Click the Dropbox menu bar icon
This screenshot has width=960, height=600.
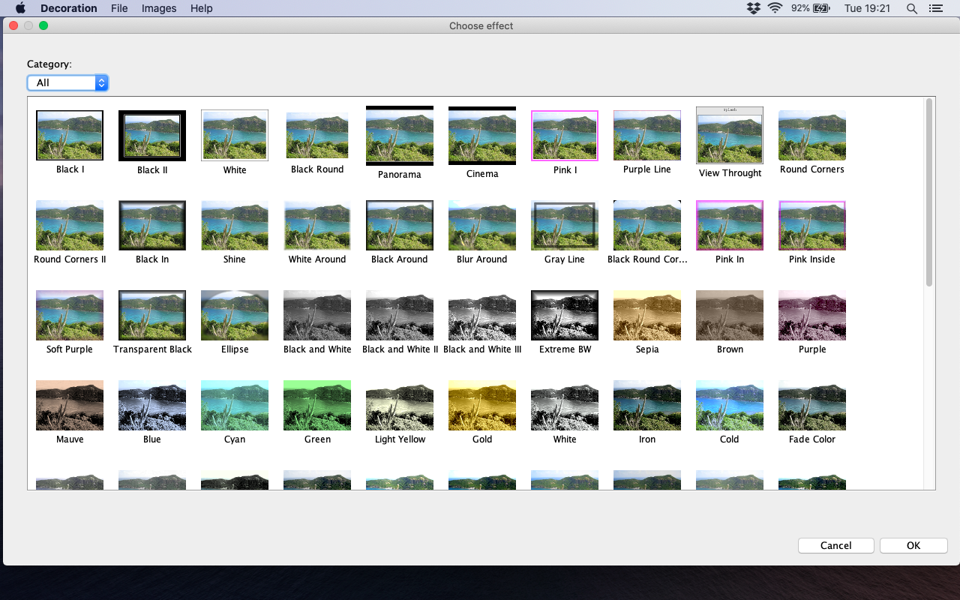coord(754,8)
